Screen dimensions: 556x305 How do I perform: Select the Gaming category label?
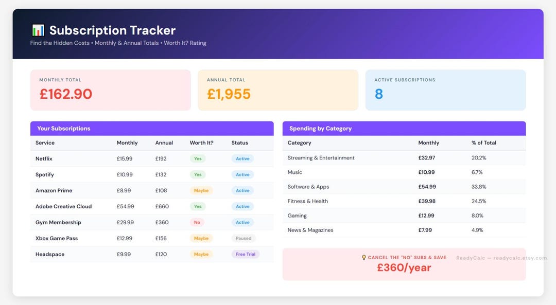pyautogui.click(x=297, y=216)
